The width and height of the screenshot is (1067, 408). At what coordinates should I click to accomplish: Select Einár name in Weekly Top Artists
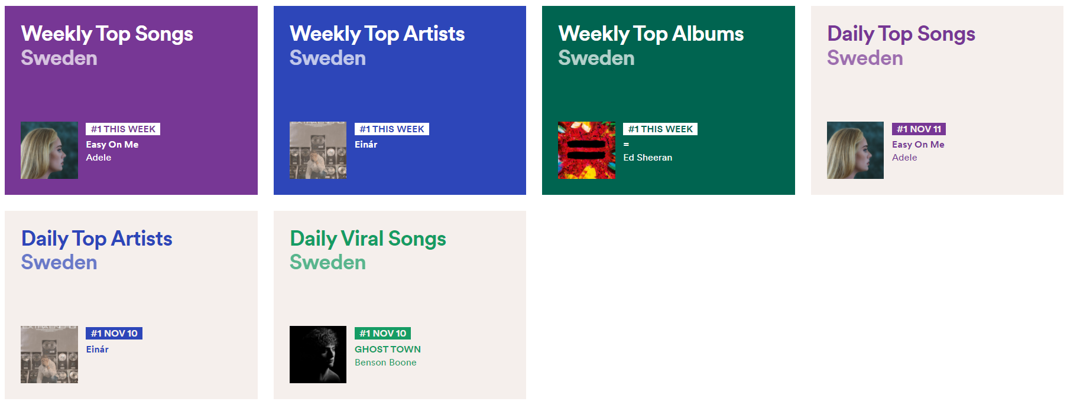366,145
